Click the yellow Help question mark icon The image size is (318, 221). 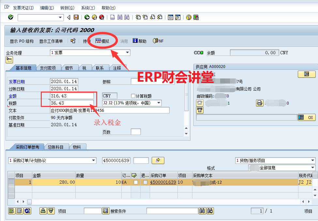coord(189,17)
